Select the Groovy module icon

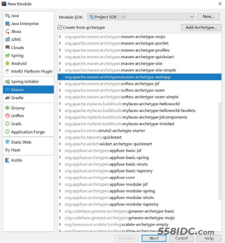tap(7, 108)
